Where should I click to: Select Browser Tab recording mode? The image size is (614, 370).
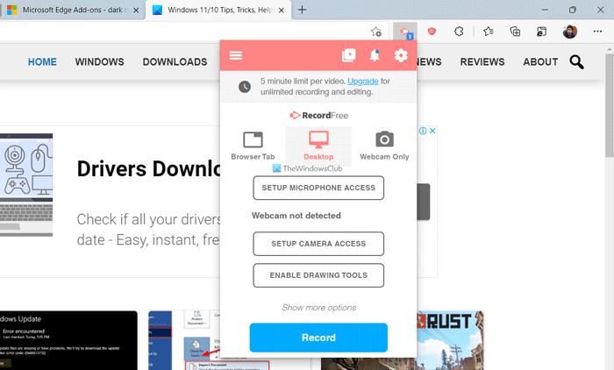coord(253,146)
